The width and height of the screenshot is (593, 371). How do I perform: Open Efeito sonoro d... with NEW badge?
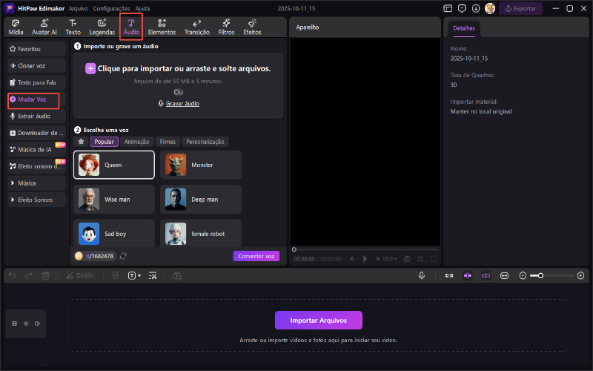[36, 165]
